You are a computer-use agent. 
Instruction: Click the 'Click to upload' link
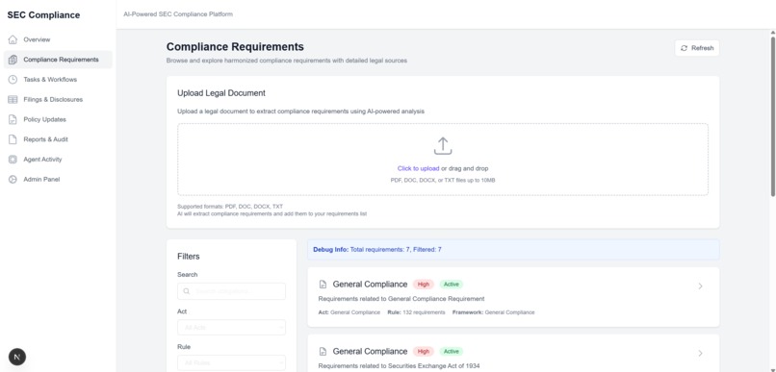point(418,168)
